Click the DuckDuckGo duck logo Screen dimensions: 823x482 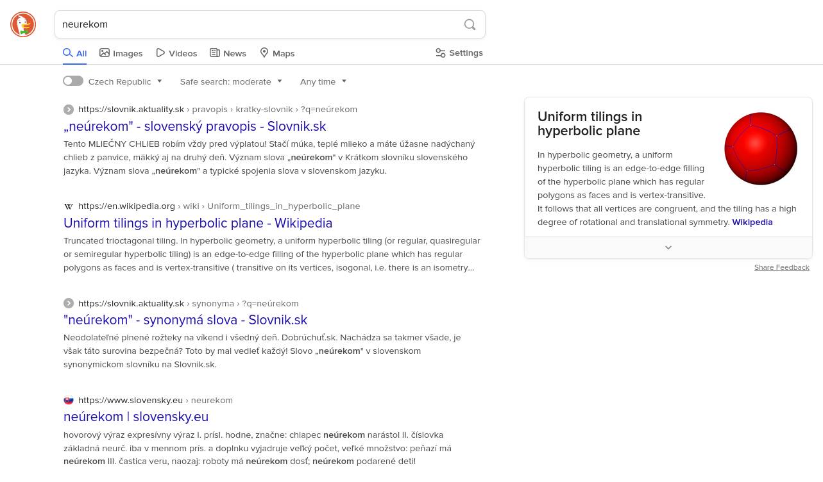[x=23, y=24]
